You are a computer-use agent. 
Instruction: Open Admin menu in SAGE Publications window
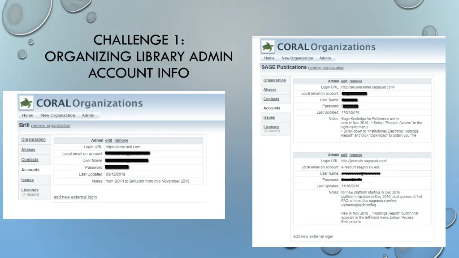click(x=325, y=58)
